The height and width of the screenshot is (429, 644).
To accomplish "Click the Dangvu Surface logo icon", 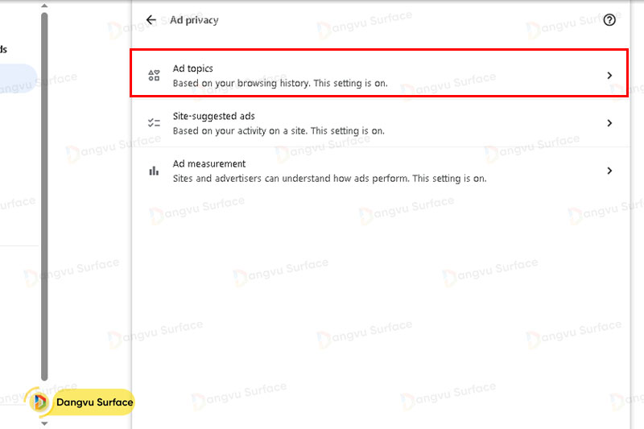I will pyautogui.click(x=39, y=402).
